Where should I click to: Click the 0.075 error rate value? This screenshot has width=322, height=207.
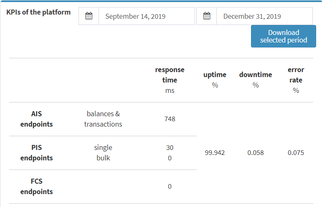(296, 153)
